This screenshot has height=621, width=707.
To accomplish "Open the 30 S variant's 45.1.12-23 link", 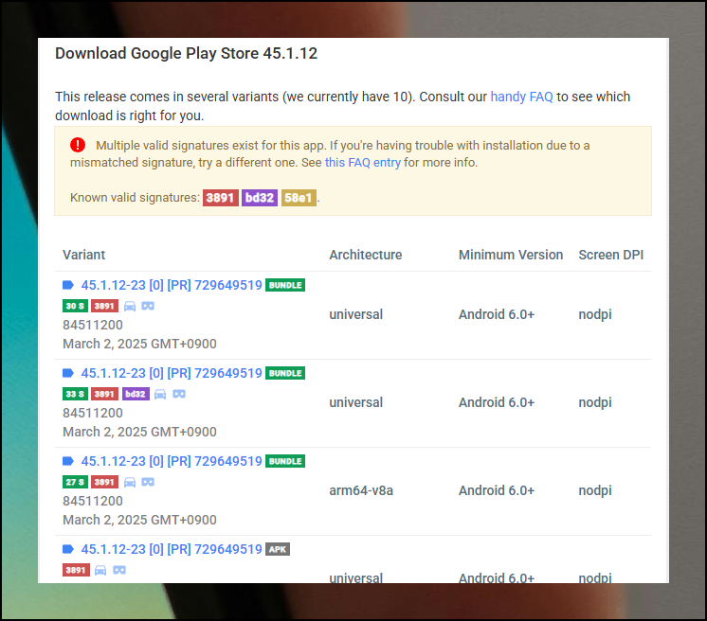I will [x=172, y=285].
